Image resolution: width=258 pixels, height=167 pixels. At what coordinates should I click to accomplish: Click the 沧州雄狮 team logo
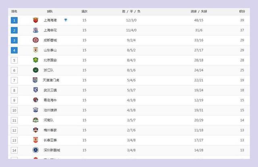tap(35, 110)
